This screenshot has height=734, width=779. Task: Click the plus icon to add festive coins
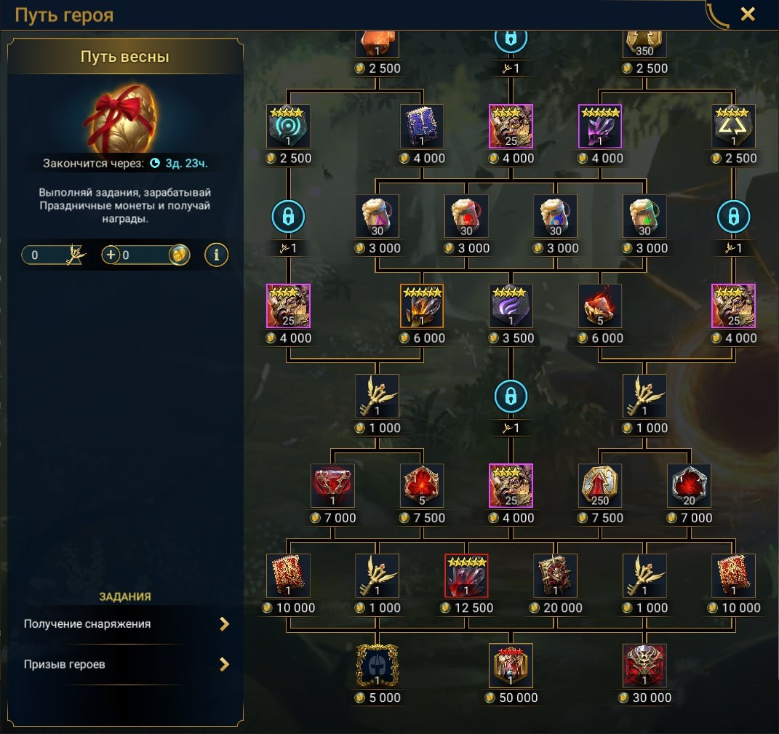point(111,255)
